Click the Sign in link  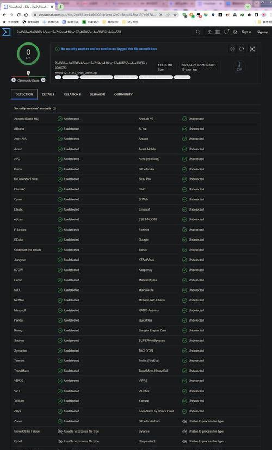click(246, 32)
